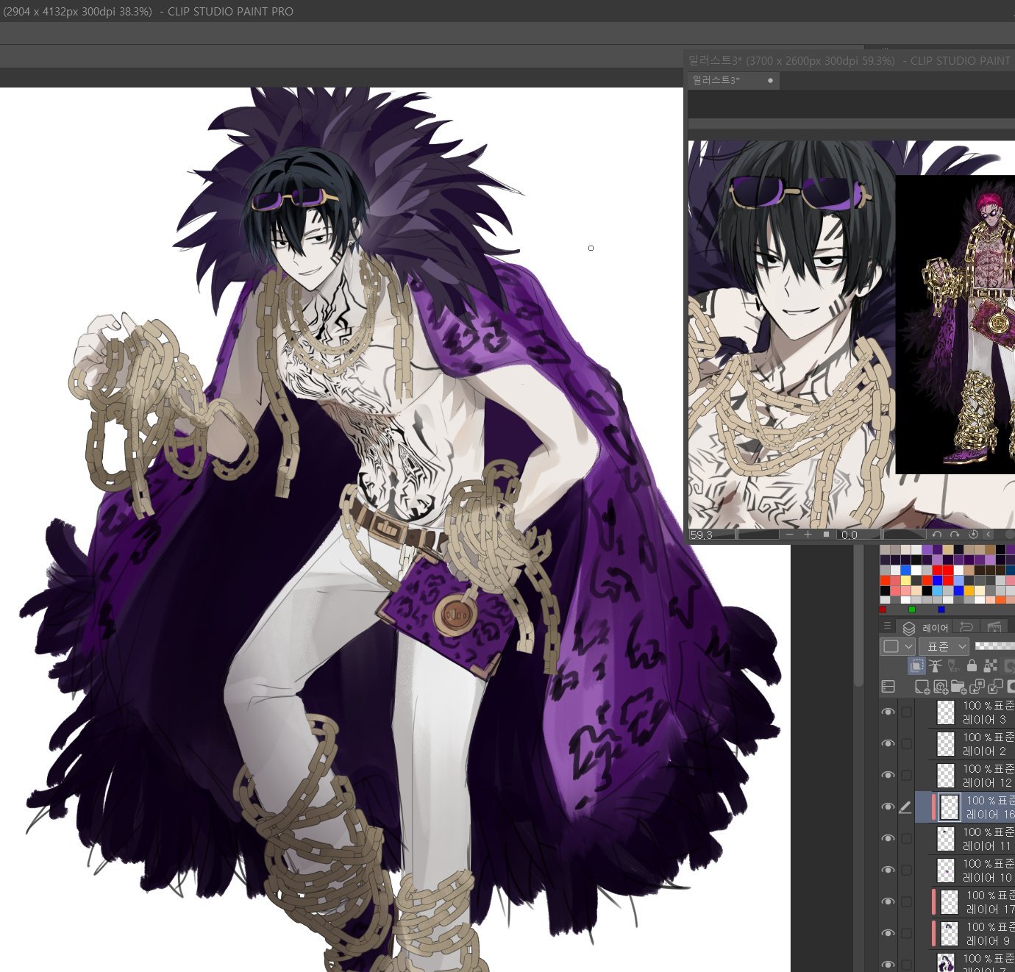Image resolution: width=1015 pixels, height=972 pixels.
Task: Click the zoom in plus button in 일러스트3 window
Action: (808, 535)
